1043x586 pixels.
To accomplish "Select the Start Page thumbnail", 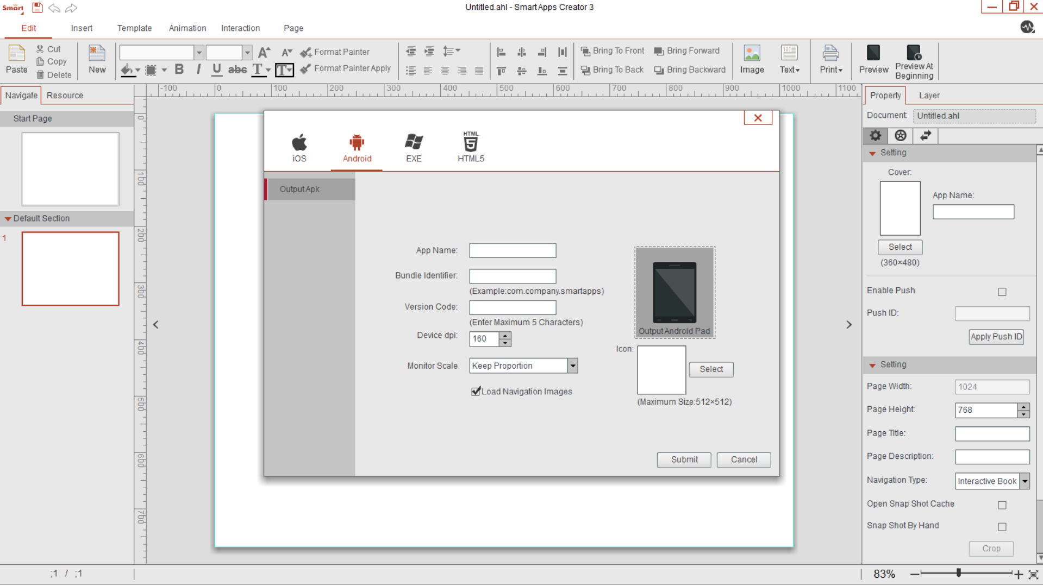I will click(x=70, y=169).
